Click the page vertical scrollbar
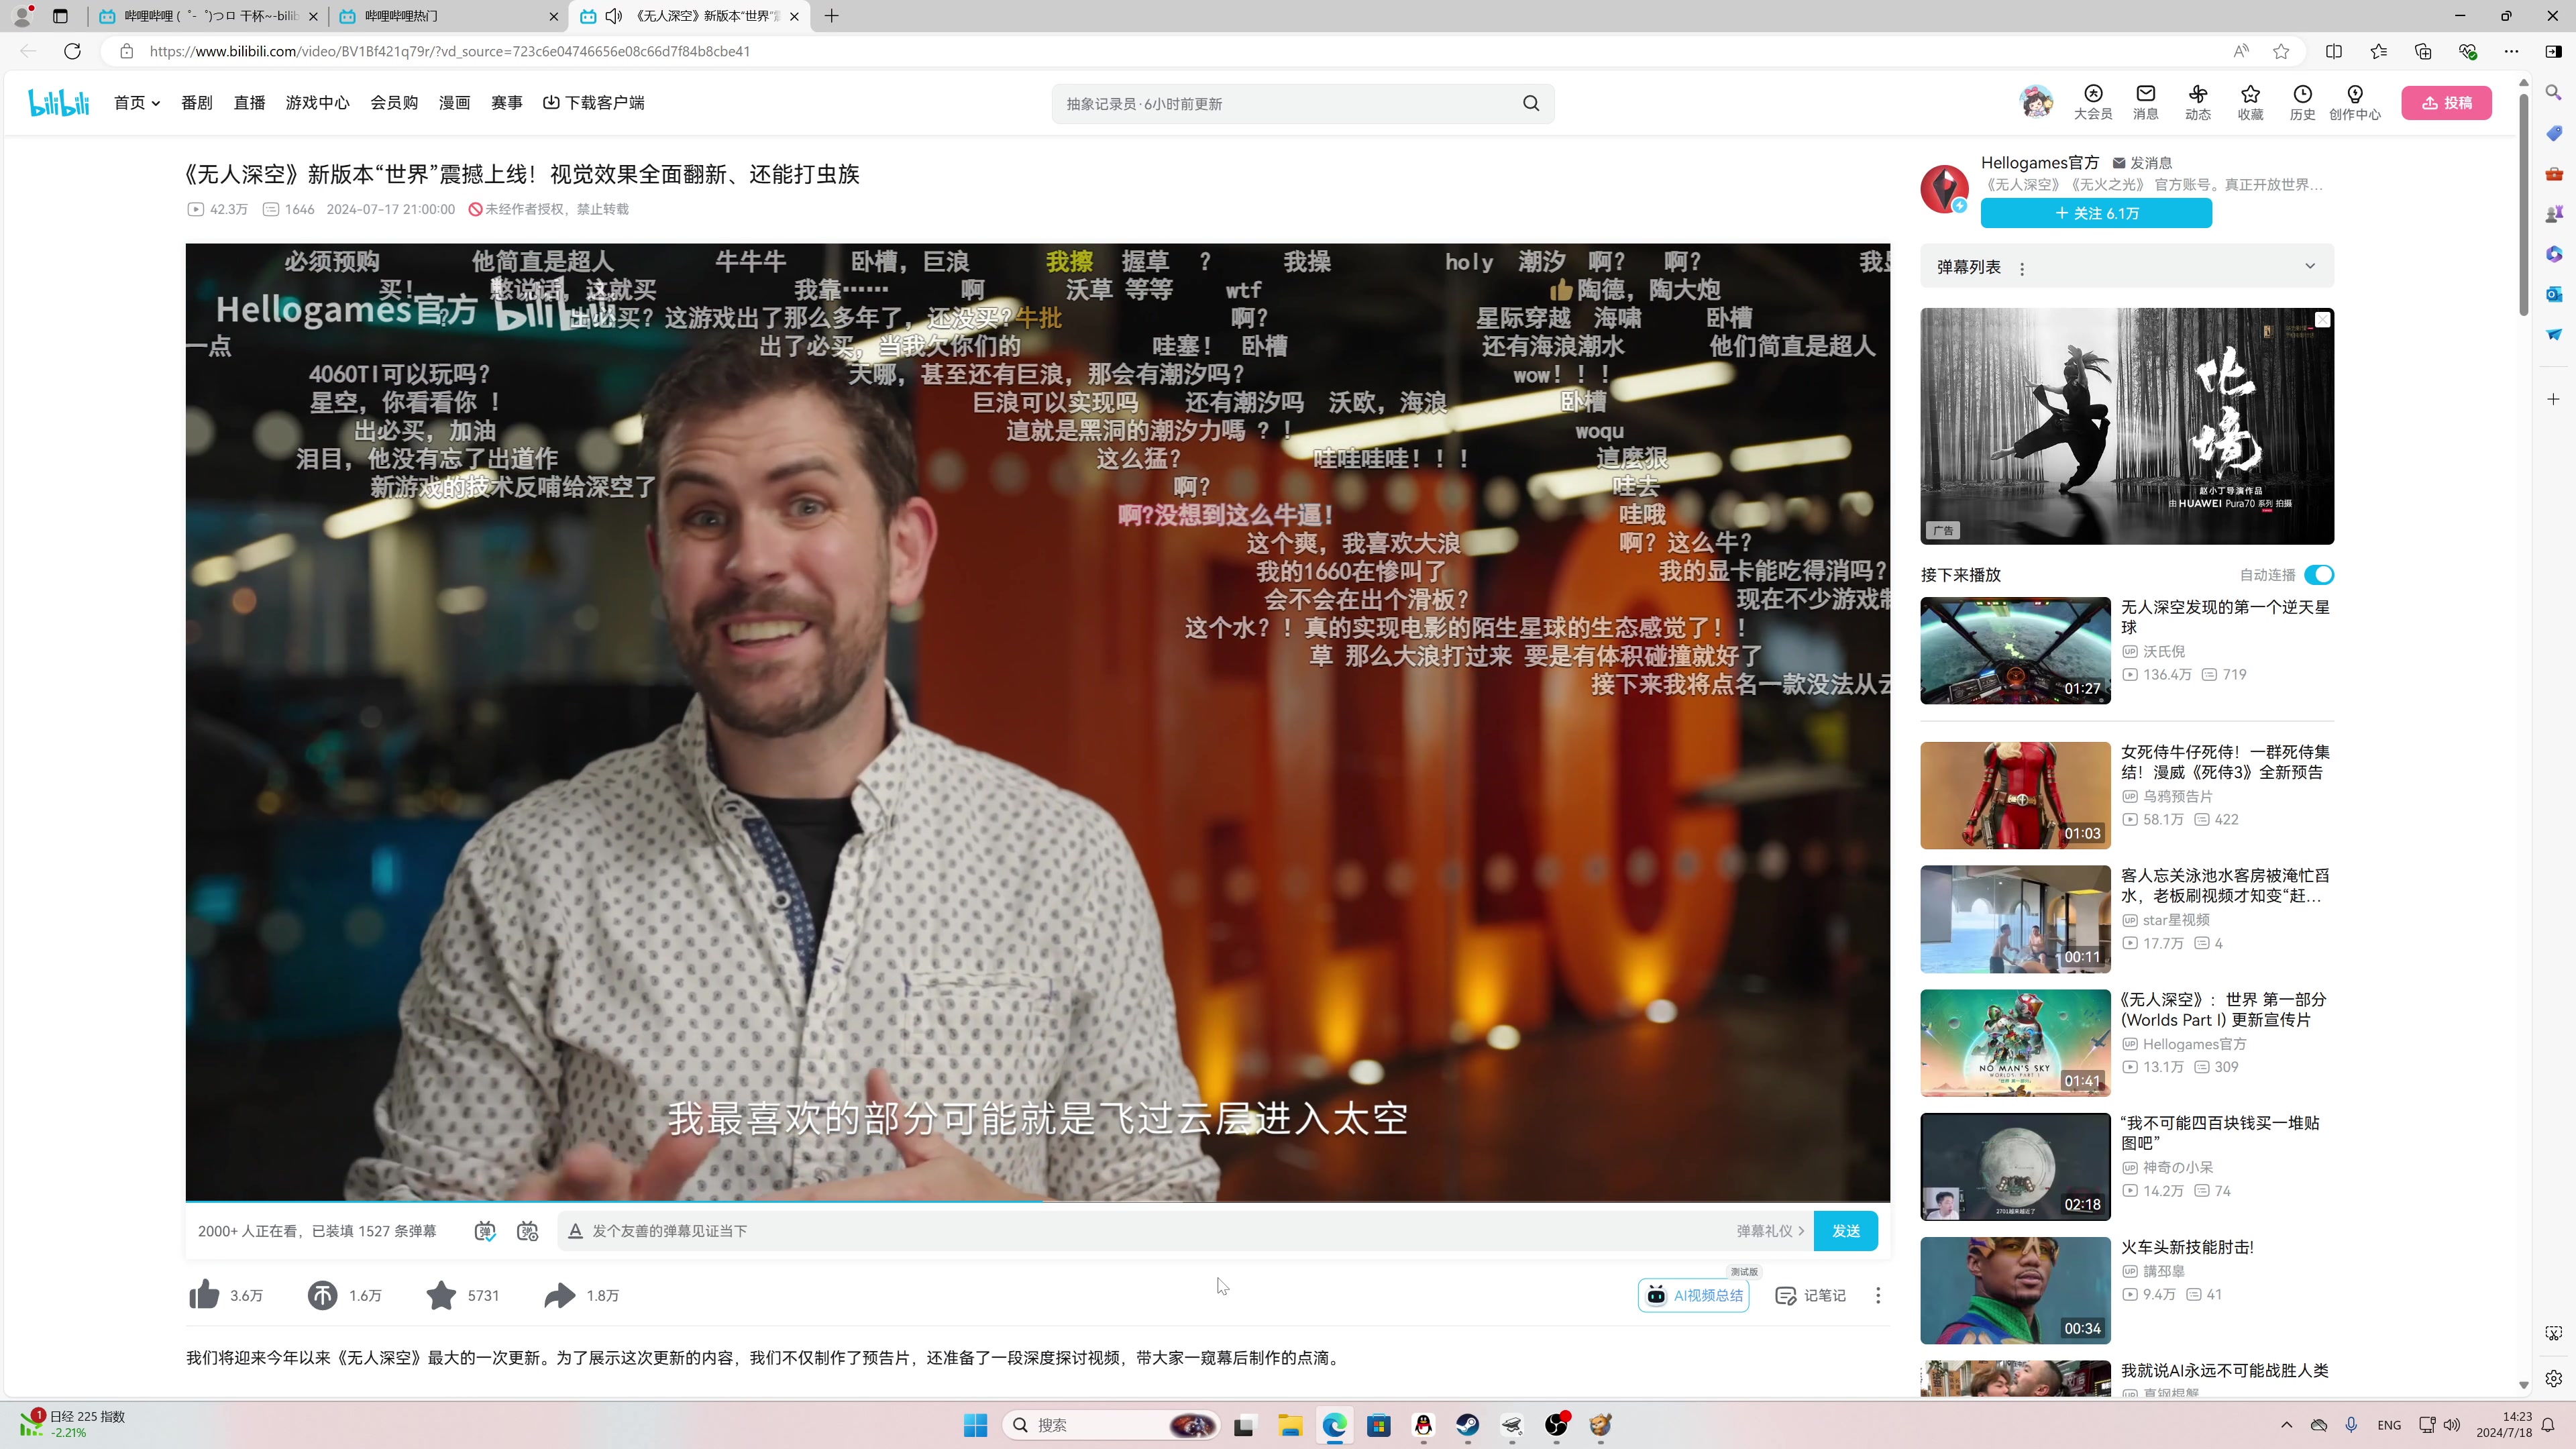Viewport: 2576px width, 1449px height. click(x=2523, y=203)
